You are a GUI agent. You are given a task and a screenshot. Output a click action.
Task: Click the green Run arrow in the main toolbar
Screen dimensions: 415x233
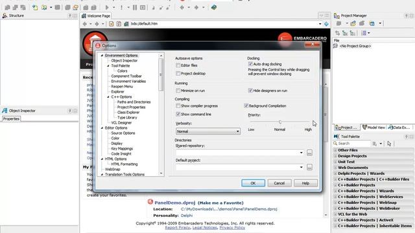click(x=107, y=7)
